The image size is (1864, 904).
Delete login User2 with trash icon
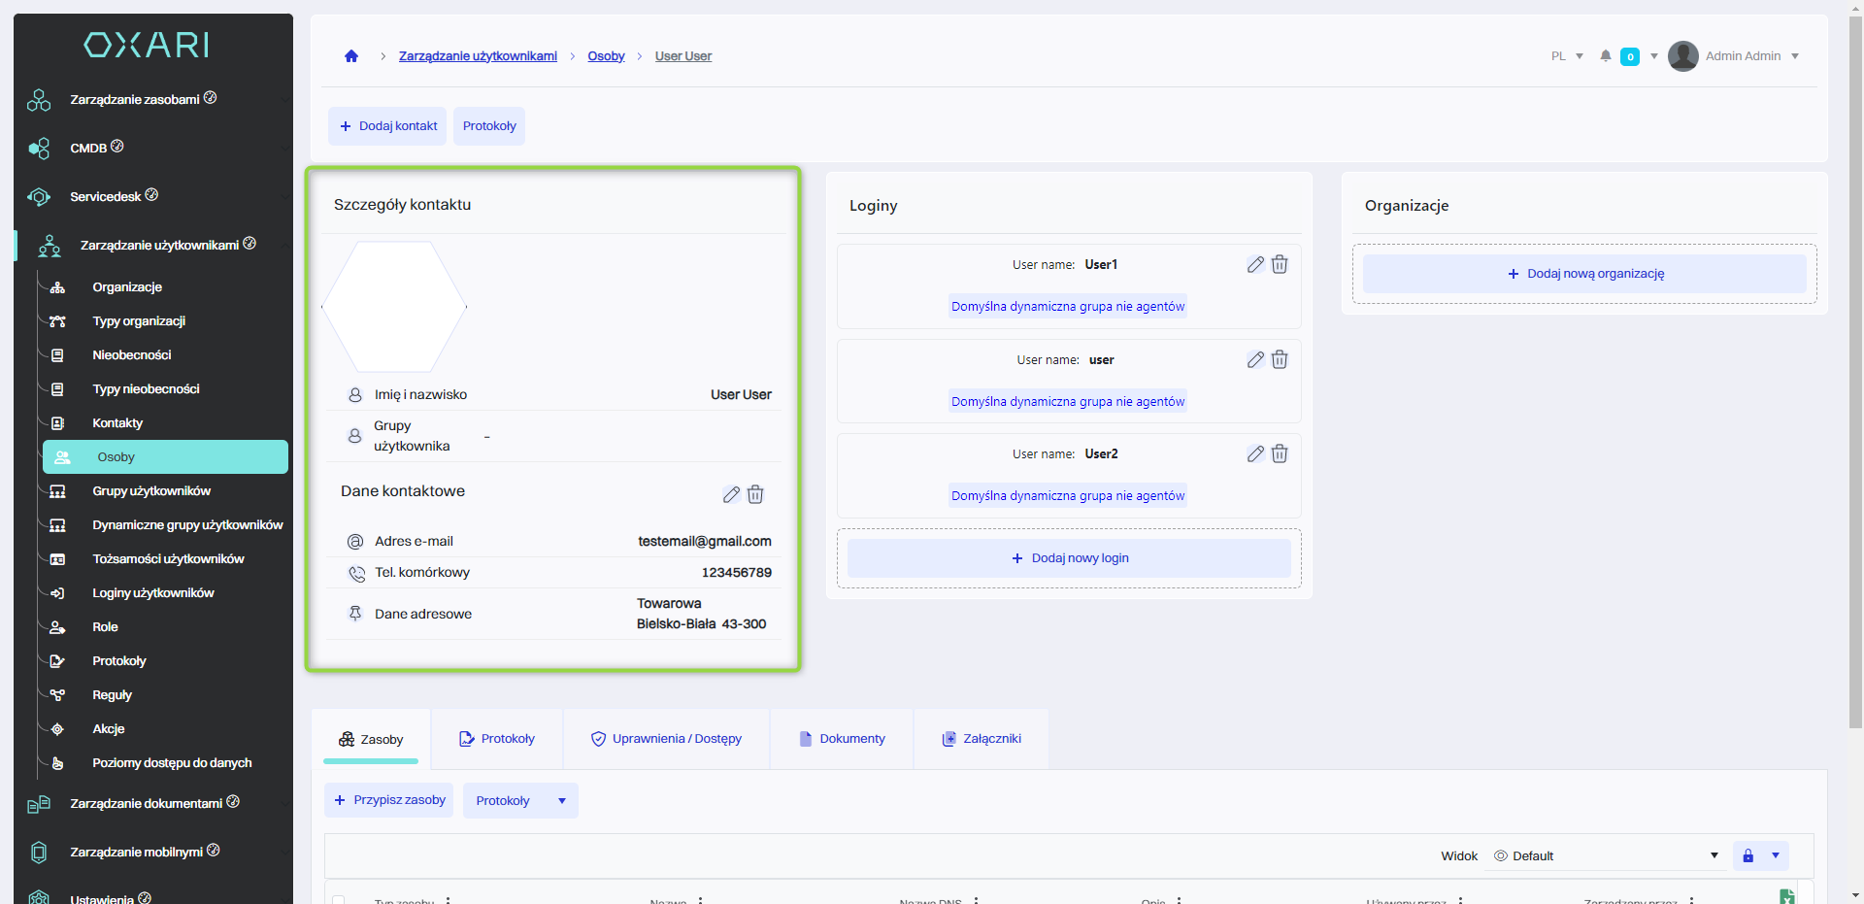(x=1280, y=454)
